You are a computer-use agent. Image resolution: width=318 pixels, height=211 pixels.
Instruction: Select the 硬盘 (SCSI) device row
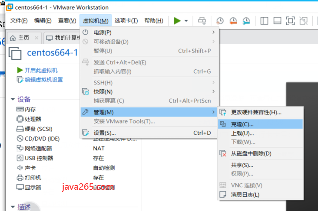[34, 129]
